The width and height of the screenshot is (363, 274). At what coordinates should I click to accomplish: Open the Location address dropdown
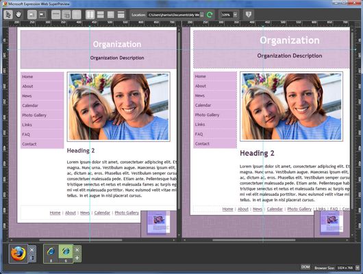(202, 15)
